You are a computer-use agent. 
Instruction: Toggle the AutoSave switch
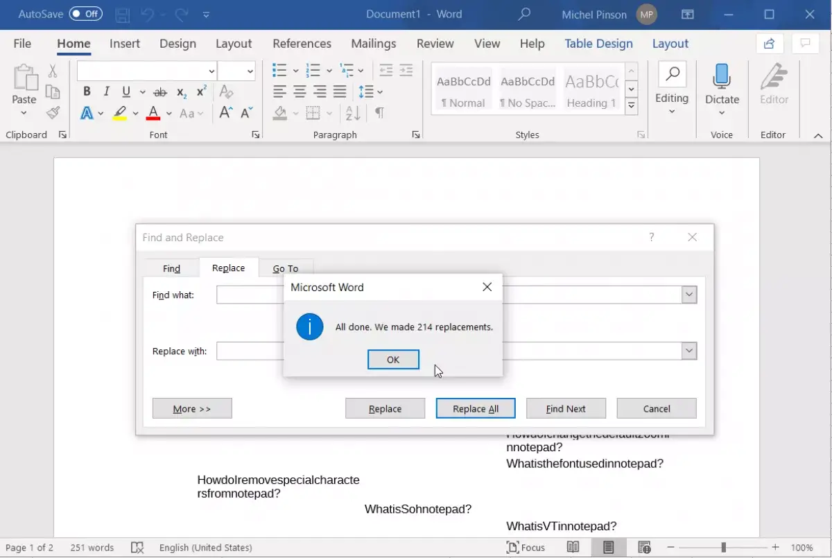85,14
